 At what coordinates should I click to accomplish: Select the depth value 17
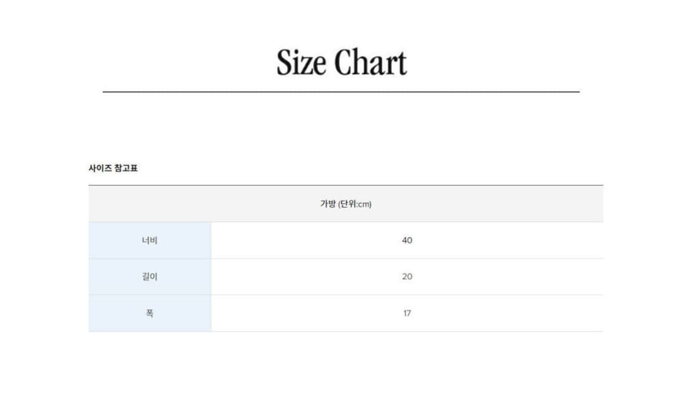[407, 313]
